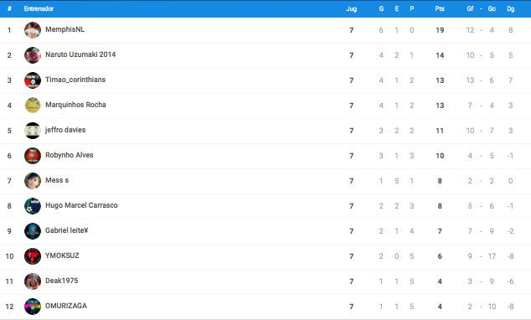Click Marquinhos Rocha's yellow crest avatar

point(33,106)
